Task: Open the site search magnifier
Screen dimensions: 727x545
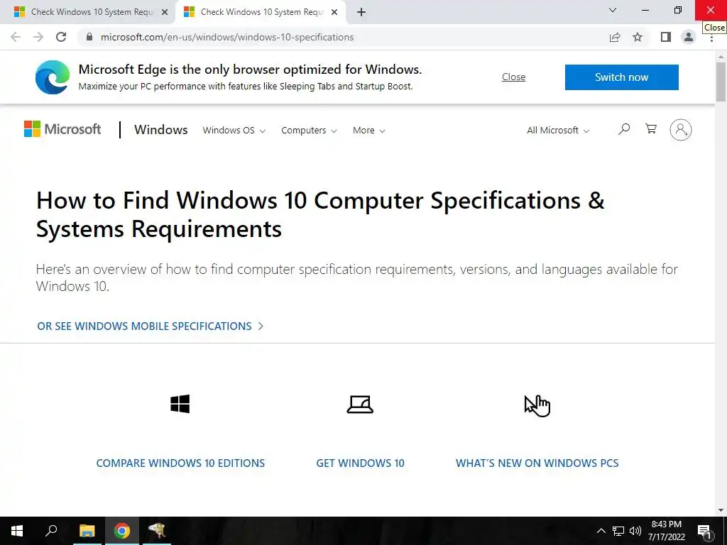Action: pyautogui.click(x=624, y=129)
